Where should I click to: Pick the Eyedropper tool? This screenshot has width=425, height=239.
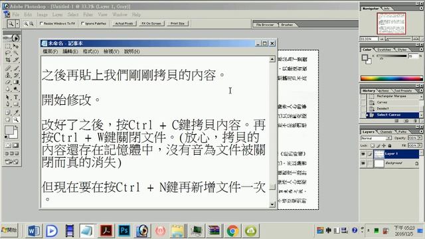[16, 112]
